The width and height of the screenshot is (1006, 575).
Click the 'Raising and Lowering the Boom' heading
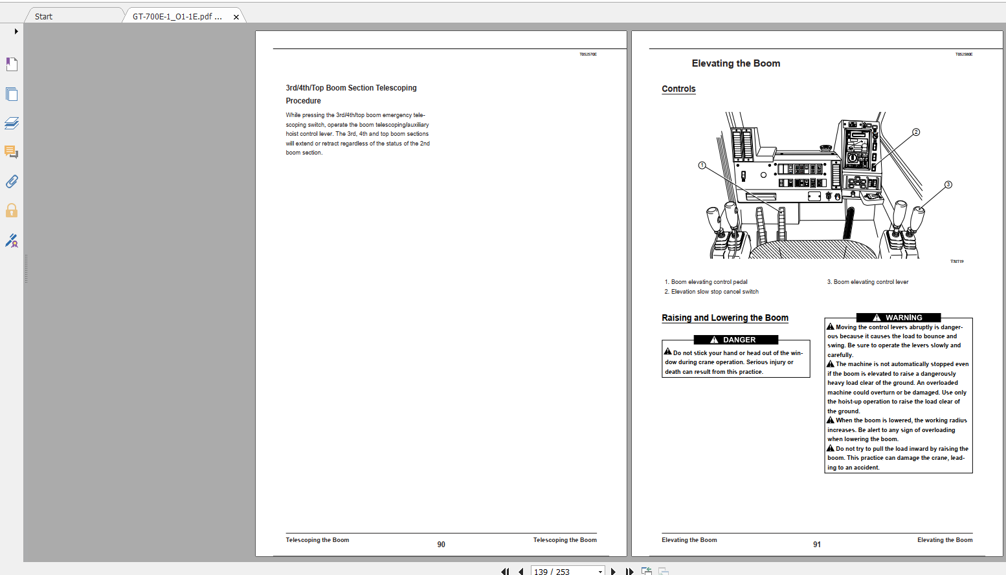(725, 318)
